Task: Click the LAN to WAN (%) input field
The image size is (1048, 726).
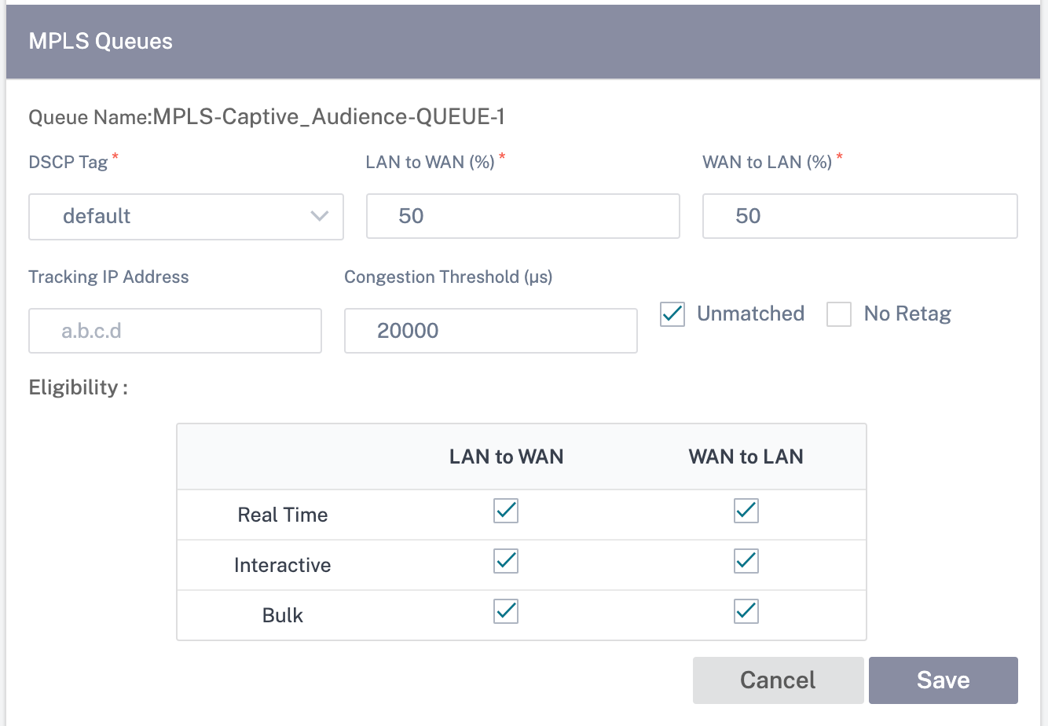Action: 523,216
